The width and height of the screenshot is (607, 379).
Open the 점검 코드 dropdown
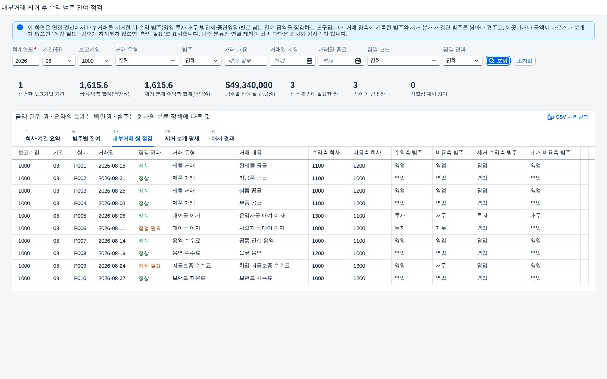point(404,61)
